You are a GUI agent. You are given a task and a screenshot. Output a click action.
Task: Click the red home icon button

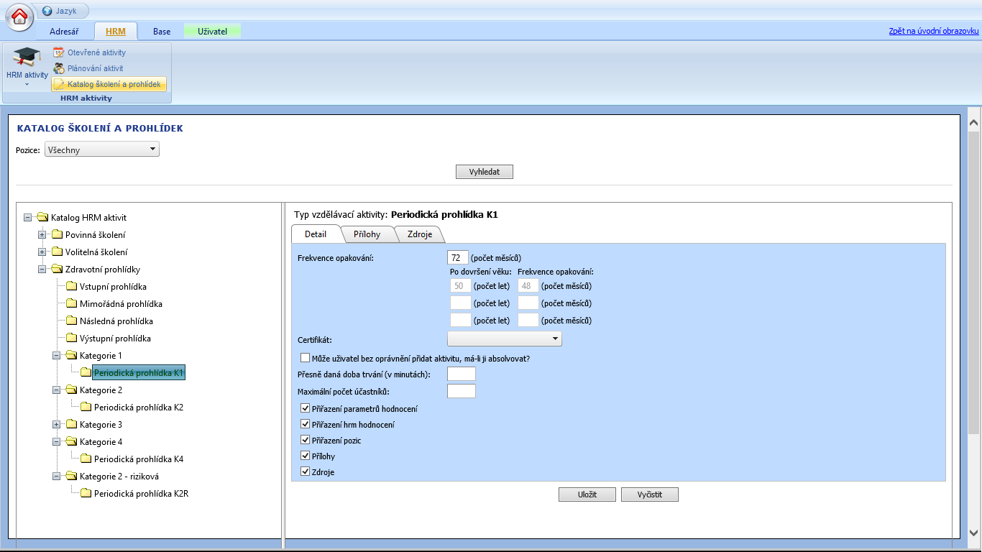(x=19, y=16)
